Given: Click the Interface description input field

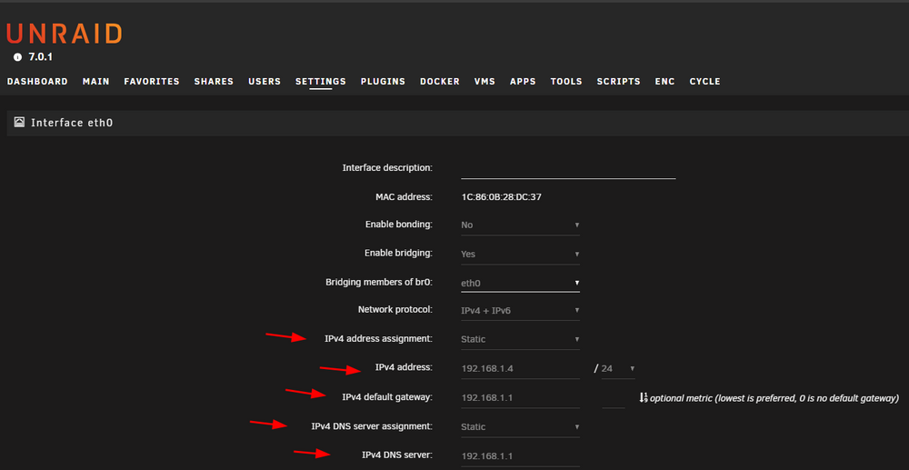Looking at the screenshot, I should coord(568,169).
